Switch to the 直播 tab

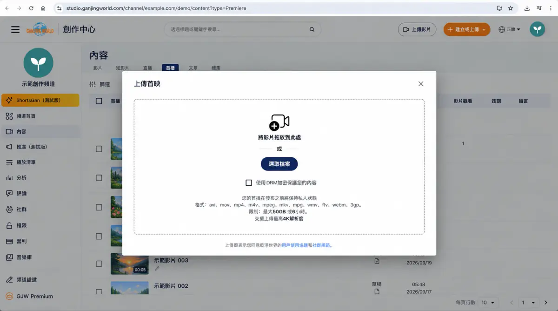click(147, 68)
